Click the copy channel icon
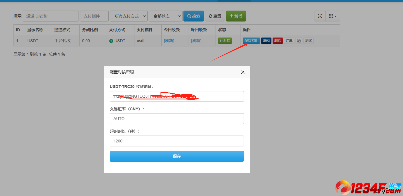This screenshot has height=196, width=403. click(x=299, y=41)
